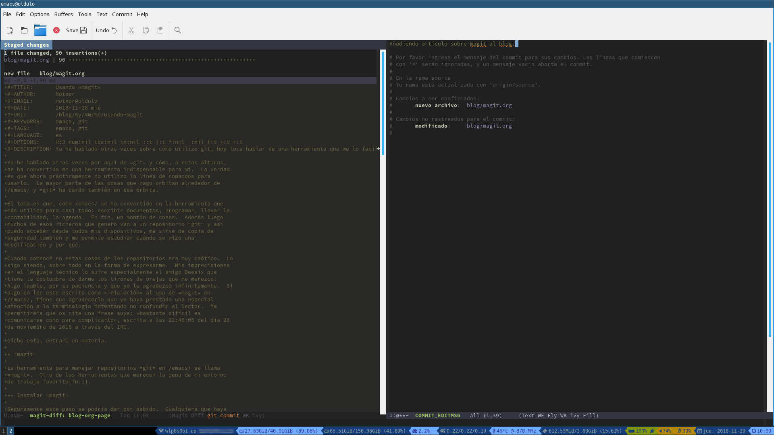The image size is (774, 435).
Task: Click the Cut scissors icon
Action: click(x=131, y=30)
